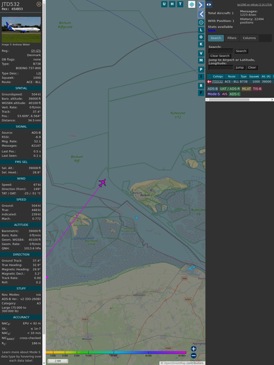
Task: Sort table by Squawk column header
Action: click(x=254, y=76)
